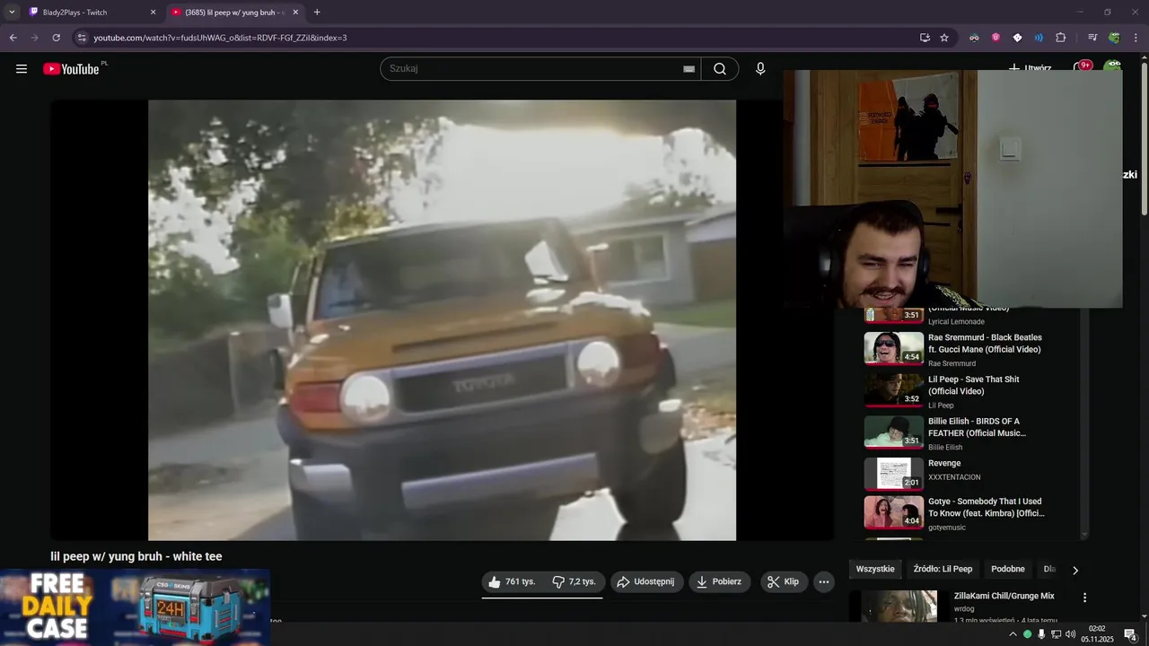Open Gotye Somebody That I Used To Know

986,507
